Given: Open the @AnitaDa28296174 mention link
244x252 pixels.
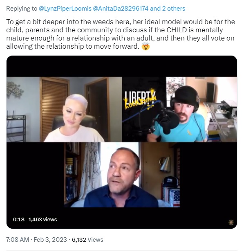Looking at the screenshot, I should click(121, 8).
